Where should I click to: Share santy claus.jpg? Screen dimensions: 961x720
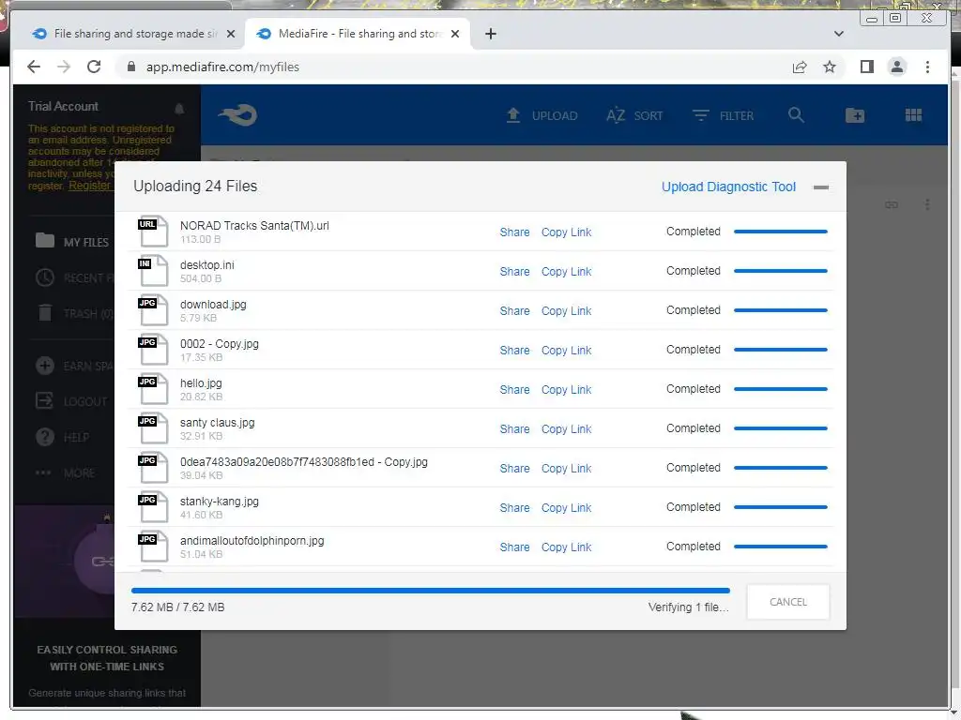(x=514, y=429)
